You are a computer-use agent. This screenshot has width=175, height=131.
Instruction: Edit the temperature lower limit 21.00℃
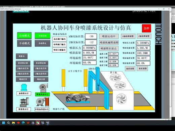pos(113,58)
